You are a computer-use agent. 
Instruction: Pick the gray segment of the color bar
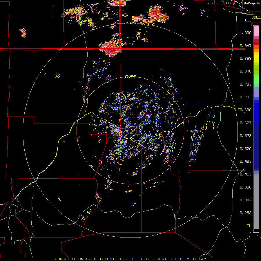click(x=256, y=202)
